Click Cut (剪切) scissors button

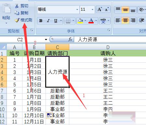21,6
